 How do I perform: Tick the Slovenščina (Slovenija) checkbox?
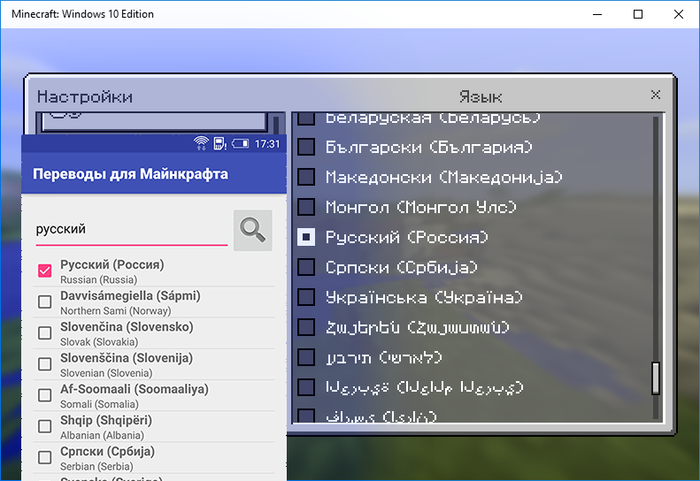(44, 364)
